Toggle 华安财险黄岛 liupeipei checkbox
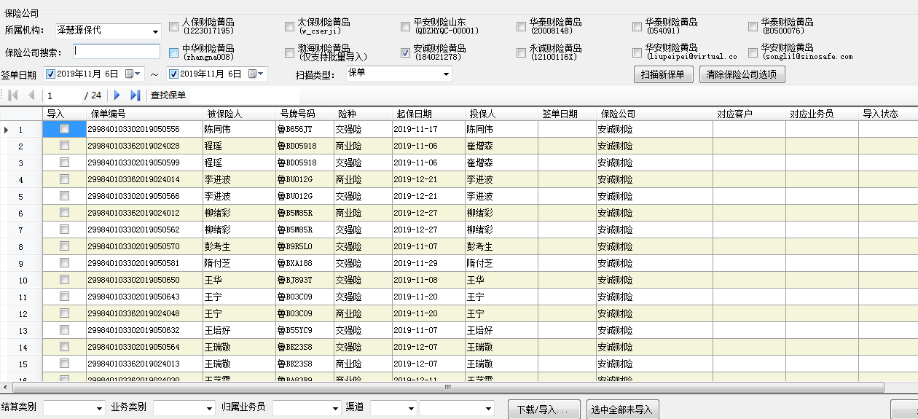 pyautogui.click(x=637, y=52)
